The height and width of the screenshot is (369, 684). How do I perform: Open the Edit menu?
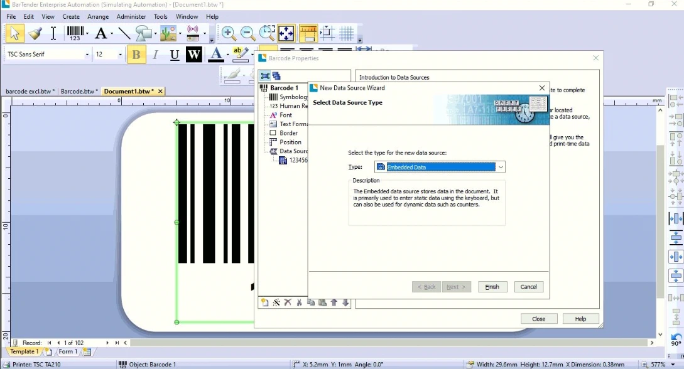[x=28, y=16]
